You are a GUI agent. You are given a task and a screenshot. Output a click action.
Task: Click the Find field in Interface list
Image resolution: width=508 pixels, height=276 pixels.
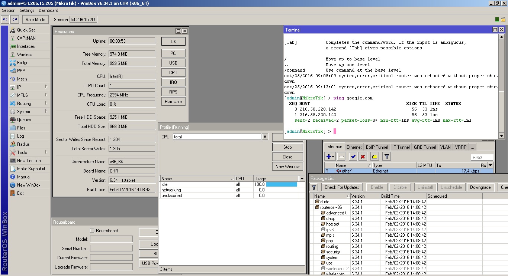[x=482, y=157]
